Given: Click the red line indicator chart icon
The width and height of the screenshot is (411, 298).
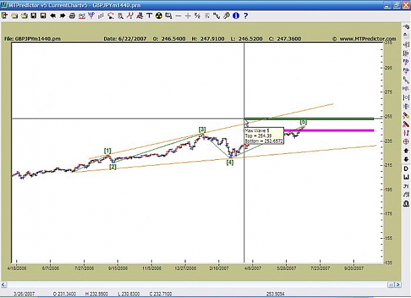Looking at the screenshot, I should pos(82,16).
